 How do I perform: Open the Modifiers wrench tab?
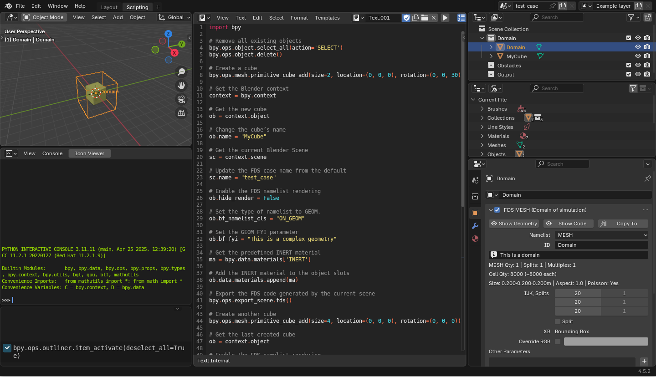point(475,226)
